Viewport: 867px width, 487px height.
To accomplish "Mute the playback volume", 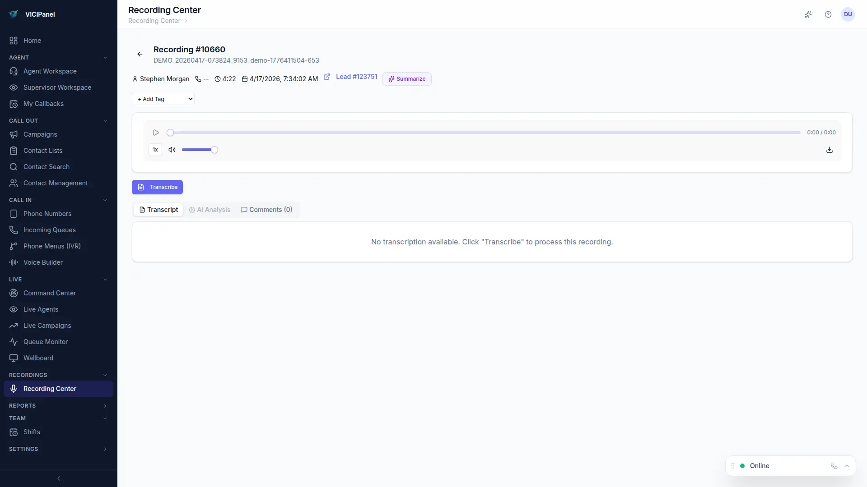I will [x=172, y=150].
